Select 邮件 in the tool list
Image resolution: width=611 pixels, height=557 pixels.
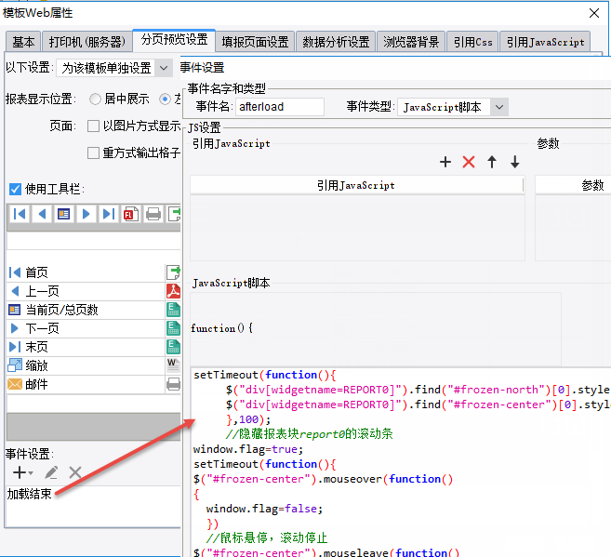(x=86, y=384)
